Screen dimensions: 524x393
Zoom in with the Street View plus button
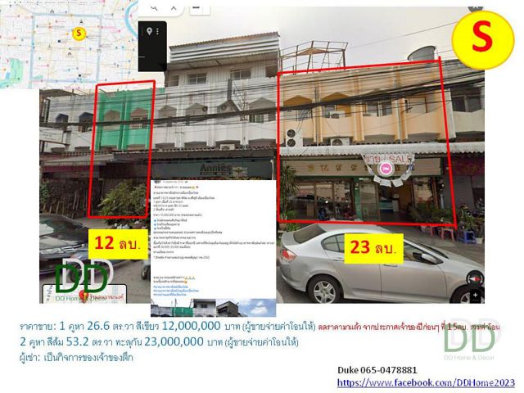(x=475, y=296)
